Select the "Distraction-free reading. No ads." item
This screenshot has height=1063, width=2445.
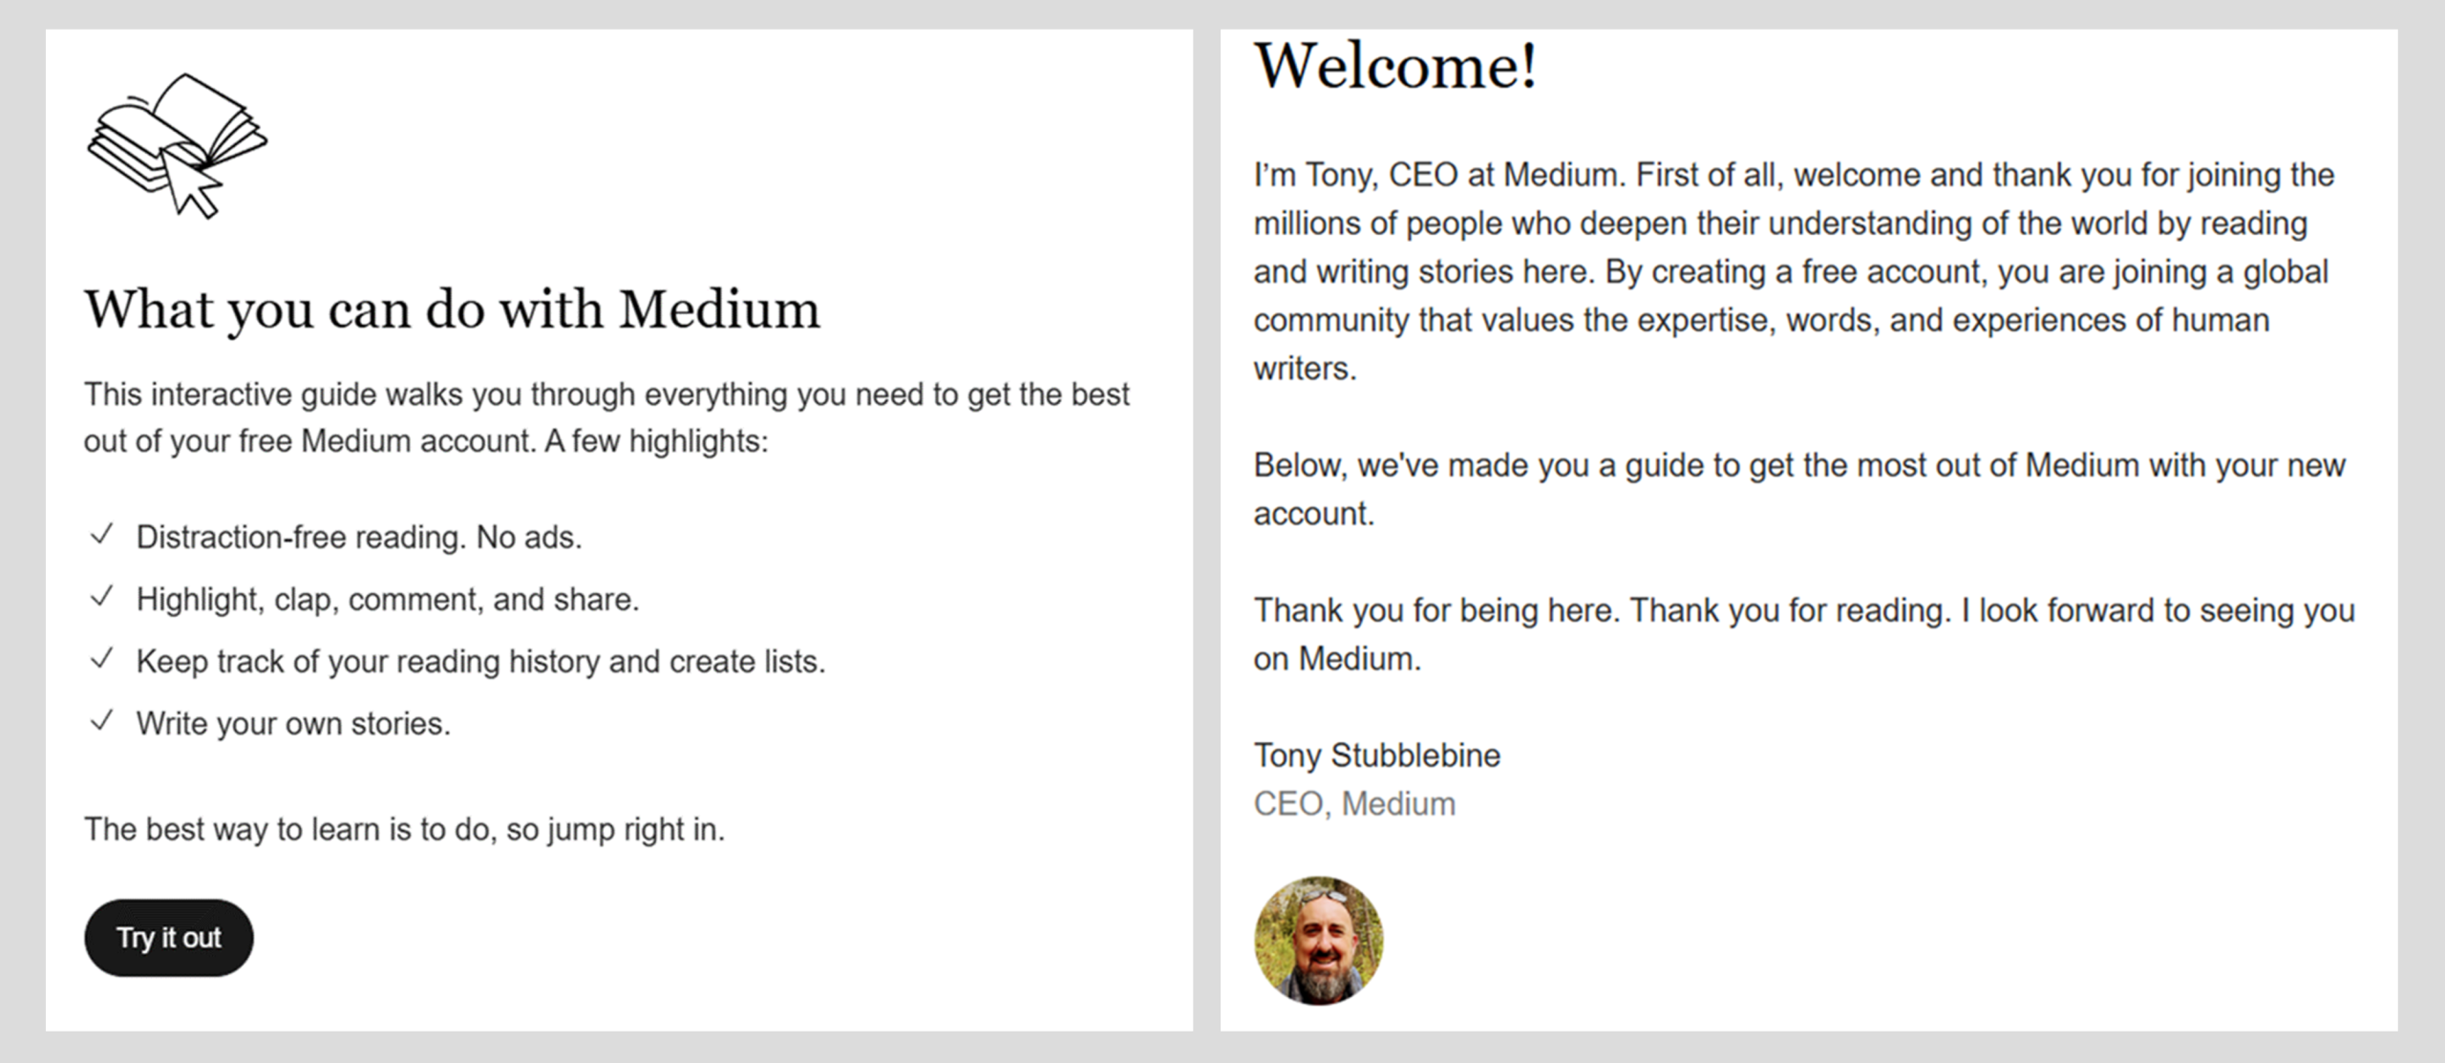click(359, 538)
